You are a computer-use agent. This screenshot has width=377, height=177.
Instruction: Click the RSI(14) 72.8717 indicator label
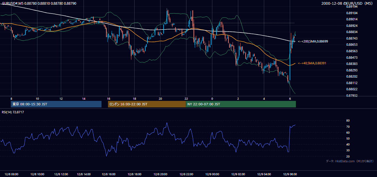pyautogui.click(x=13, y=112)
